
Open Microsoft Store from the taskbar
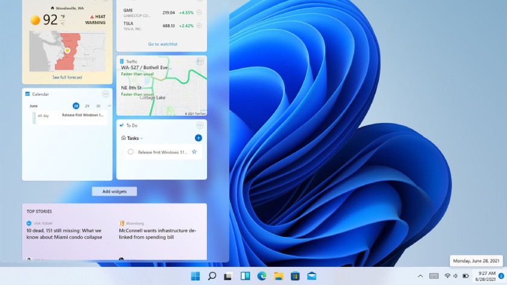(x=295, y=276)
